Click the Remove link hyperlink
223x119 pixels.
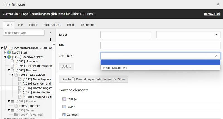(212, 14)
